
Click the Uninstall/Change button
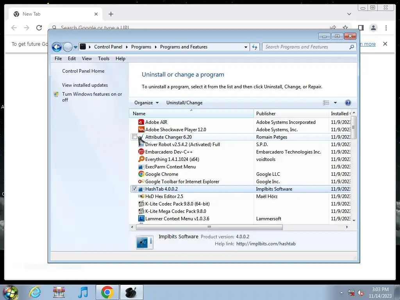(184, 103)
